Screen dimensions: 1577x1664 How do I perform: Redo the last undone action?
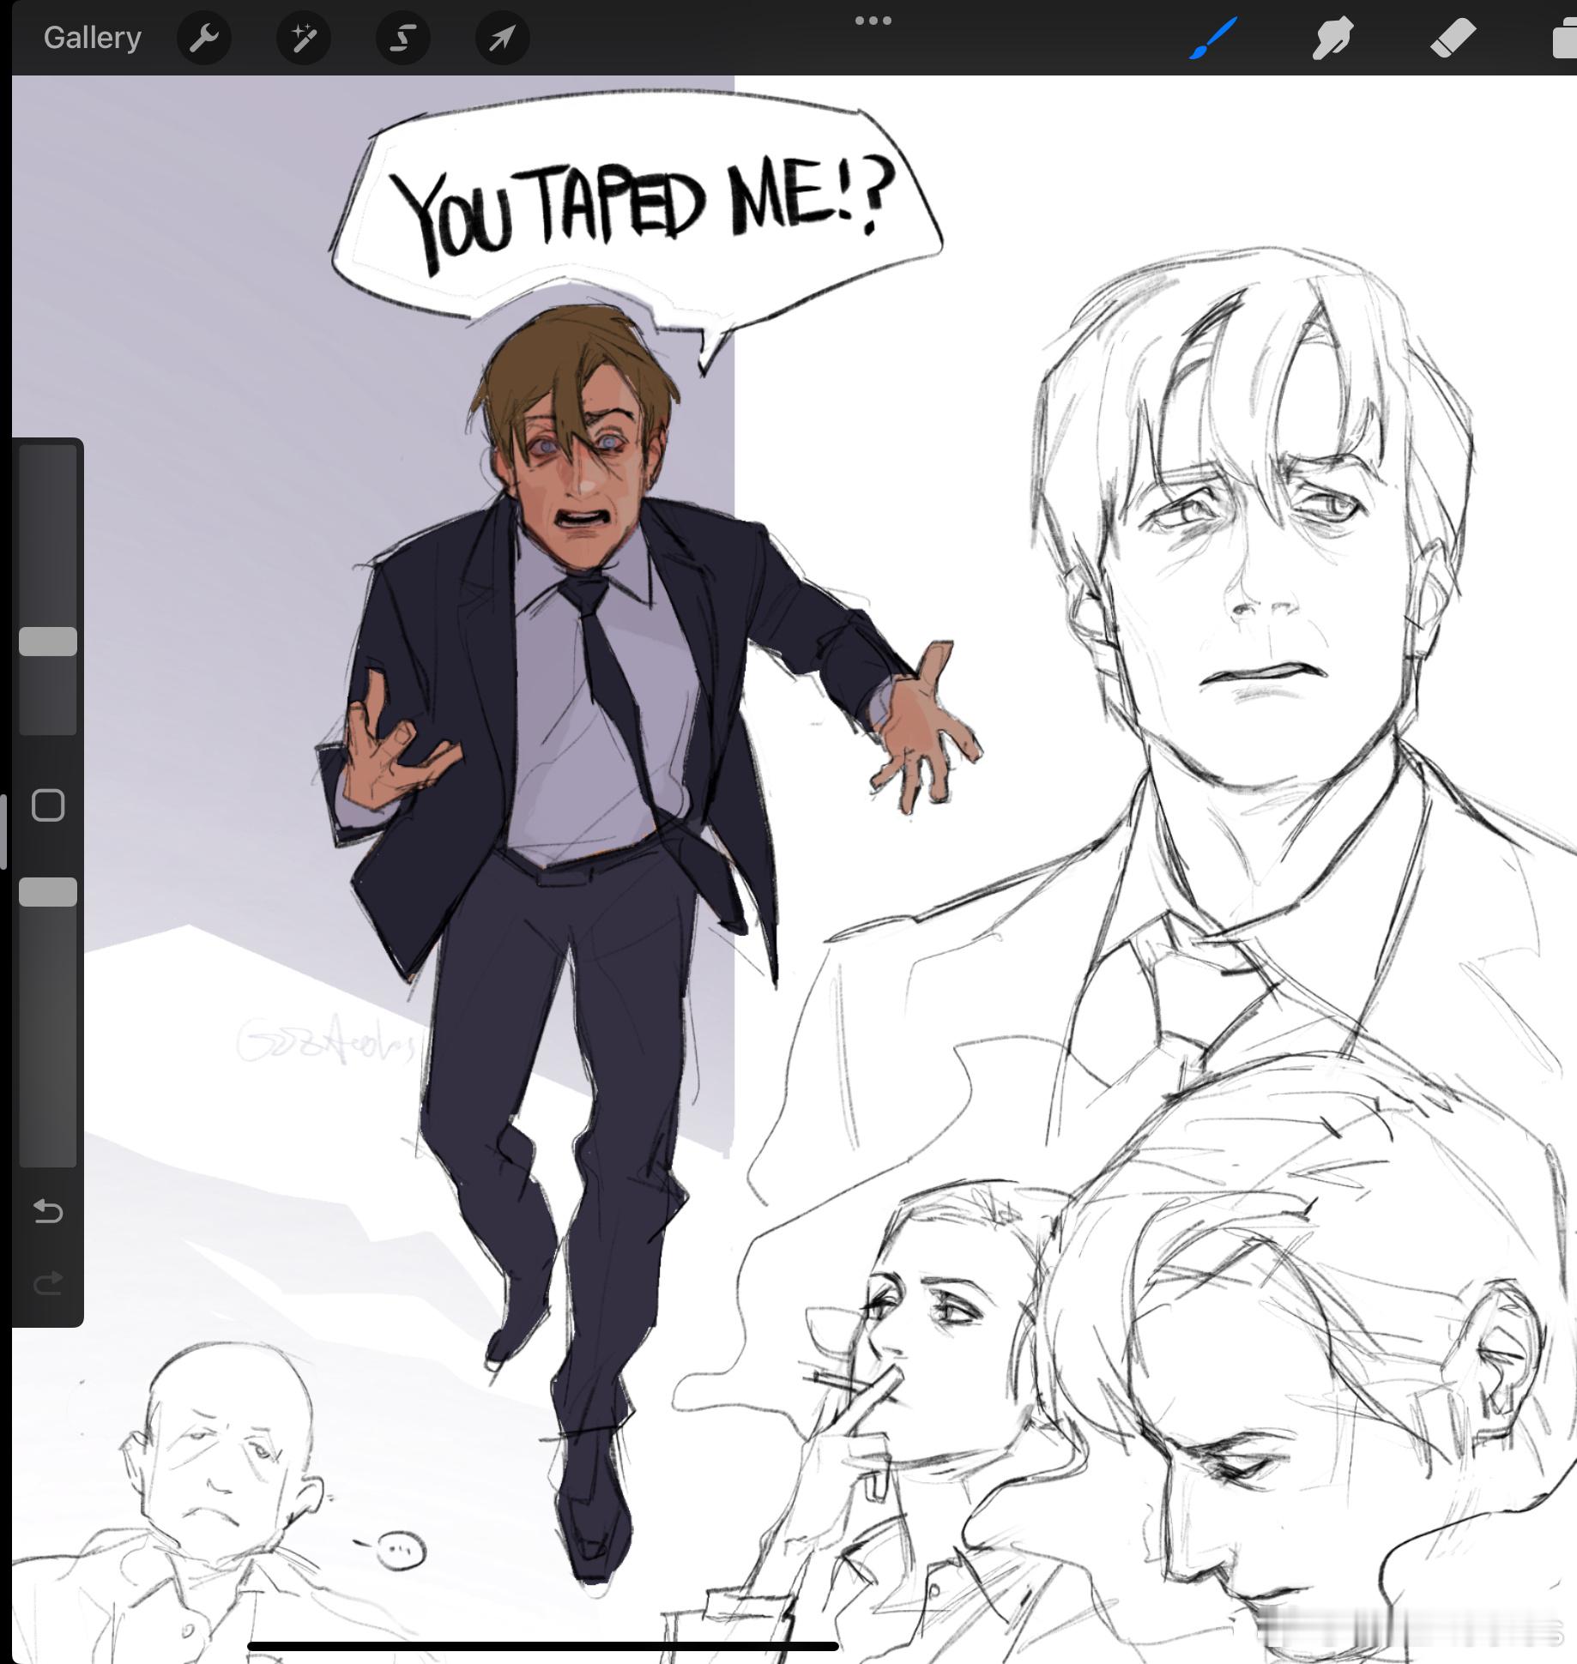tap(48, 1283)
